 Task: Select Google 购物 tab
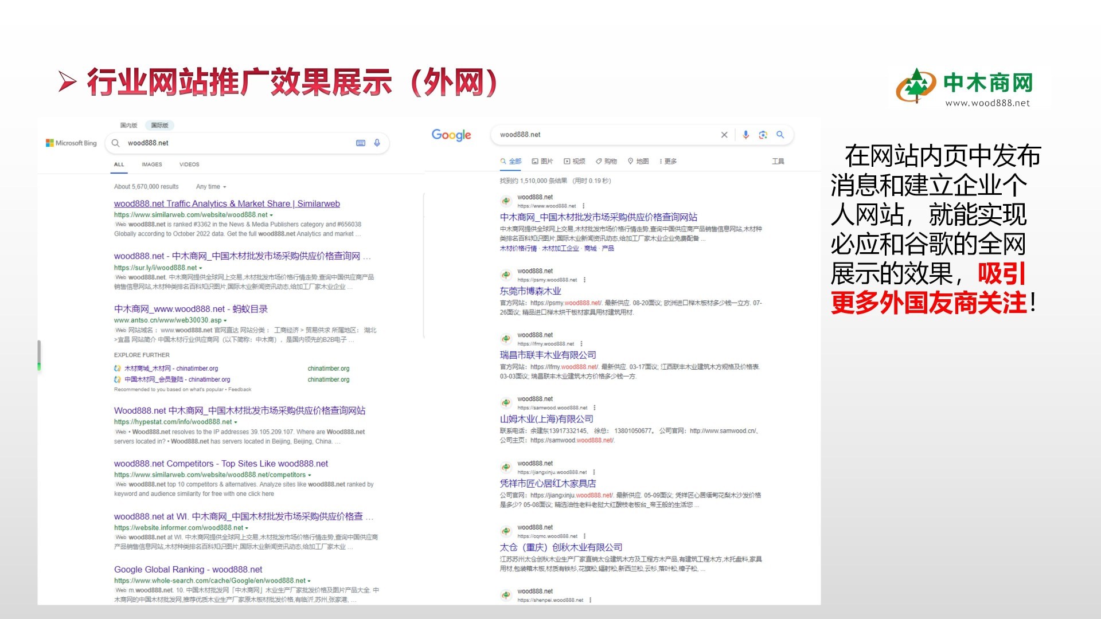coord(606,162)
